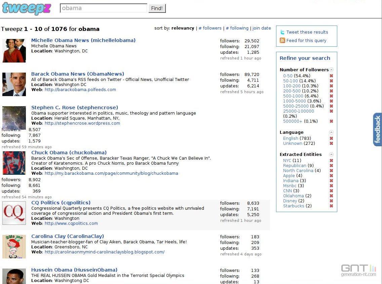The image size is (382, 284).
Task: Click the RSS feed icon
Action: pos(282,40)
